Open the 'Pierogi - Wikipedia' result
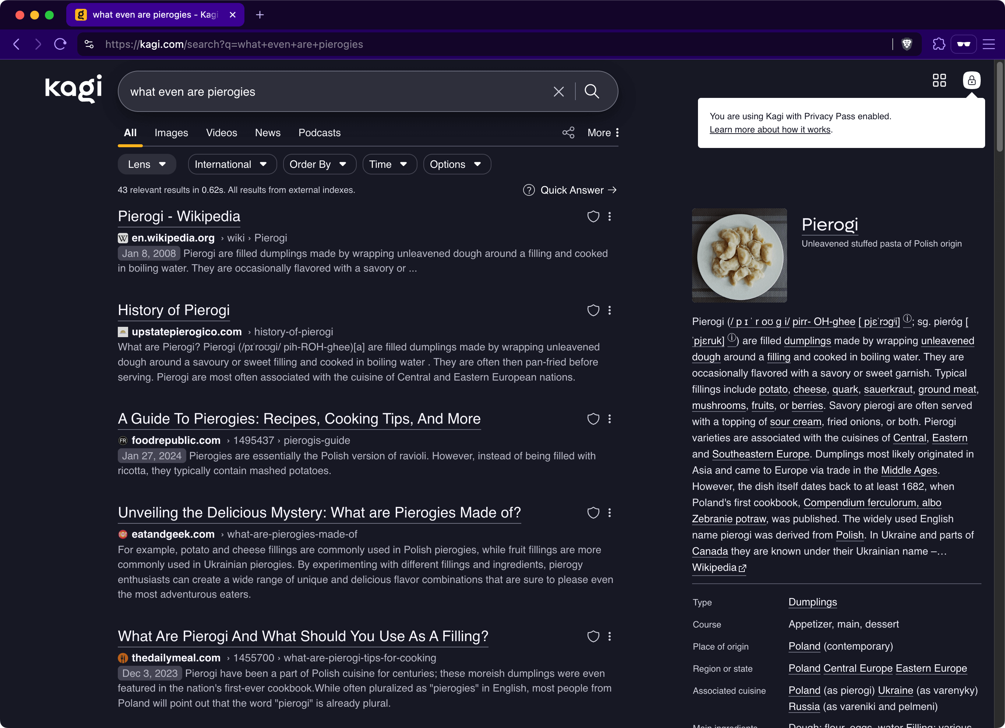This screenshot has height=728, width=1005. [179, 216]
